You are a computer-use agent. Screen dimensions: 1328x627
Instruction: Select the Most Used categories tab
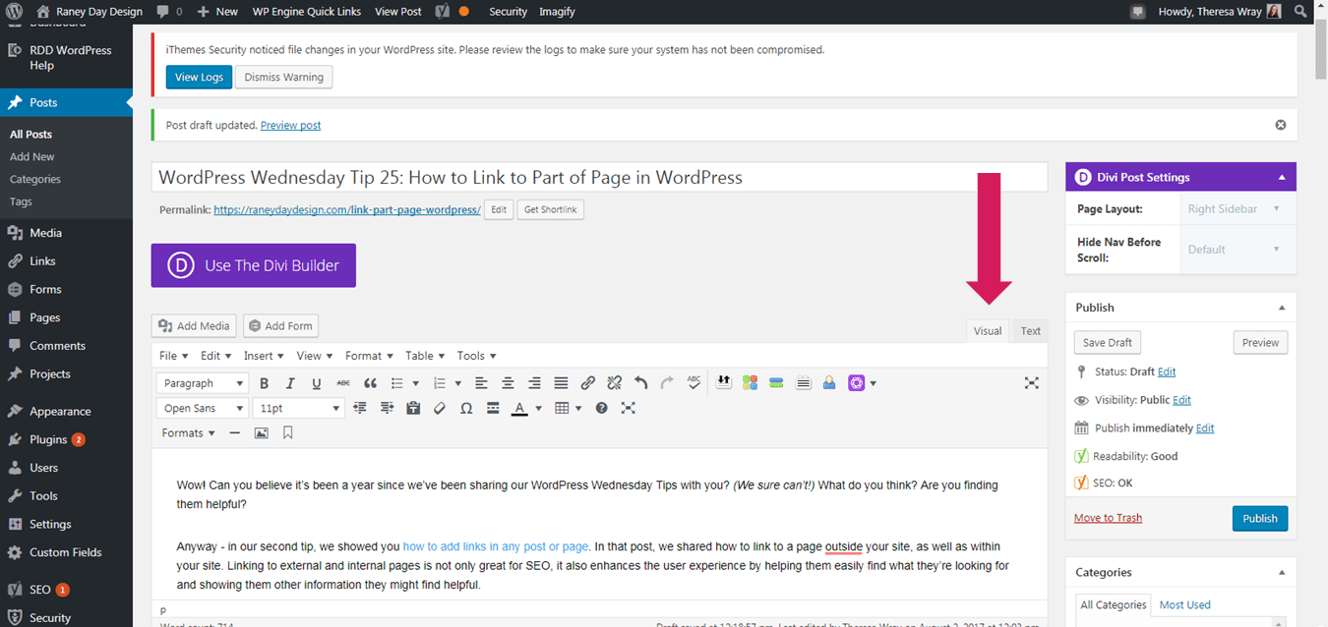(1184, 604)
